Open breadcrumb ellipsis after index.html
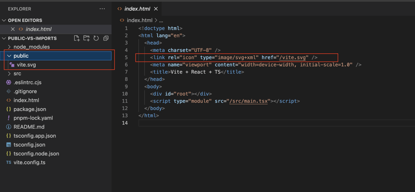 tap(161, 20)
